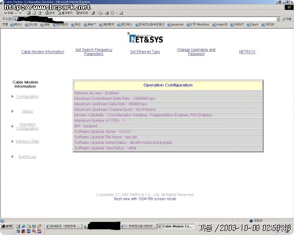
Task: Open the gasaman favorites bar link
Action: (x=175, y=25)
